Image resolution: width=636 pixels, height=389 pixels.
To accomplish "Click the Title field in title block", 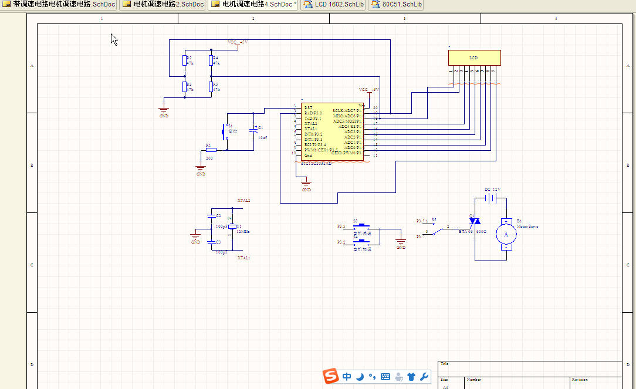I will click(x=530, y=368).
